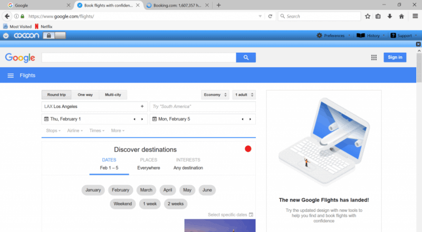
Task: Select One way option
Action: (x=85, y=95)
